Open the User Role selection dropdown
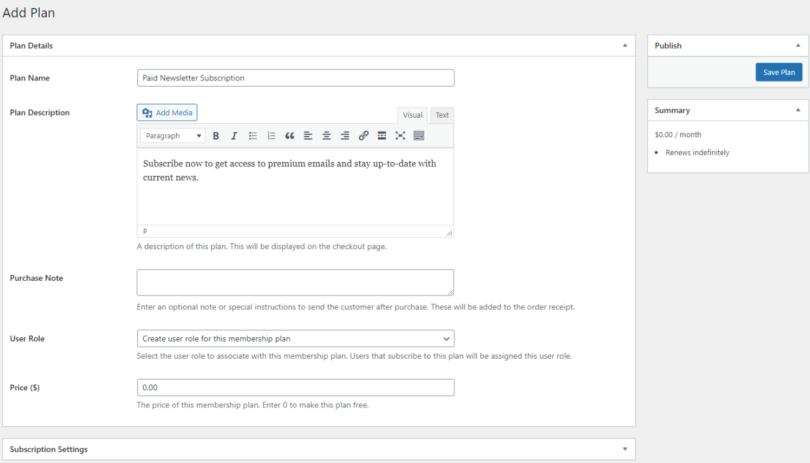The height and width of the screenshot is (463, 810). pos(295,338)
